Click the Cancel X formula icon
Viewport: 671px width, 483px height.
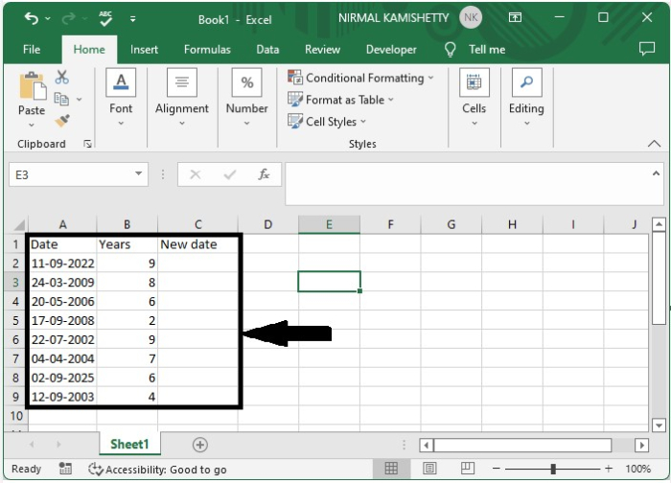point(196,174)
